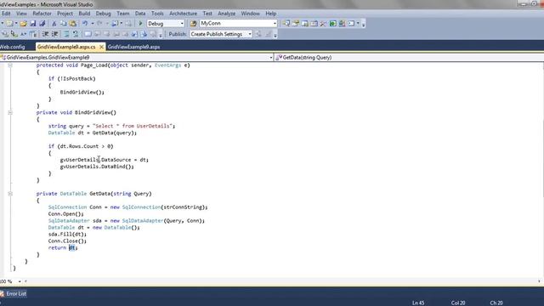Open the Architecture menu
The image size is (544, 306).
pyautogui.click(x=183, y=14)
